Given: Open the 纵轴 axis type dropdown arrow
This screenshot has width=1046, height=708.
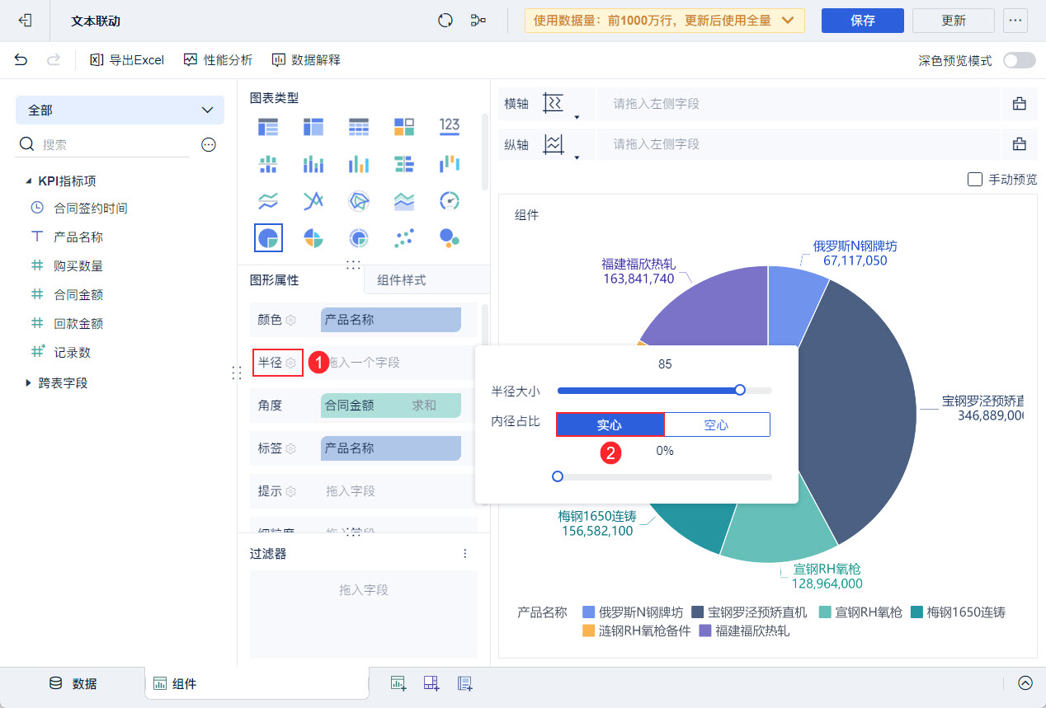Looking at the screenshot, I should click(577, 157).
